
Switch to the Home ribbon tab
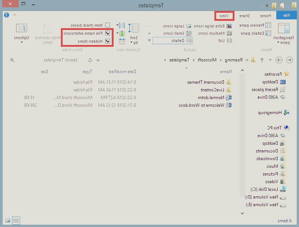click(x=265, y=16)
